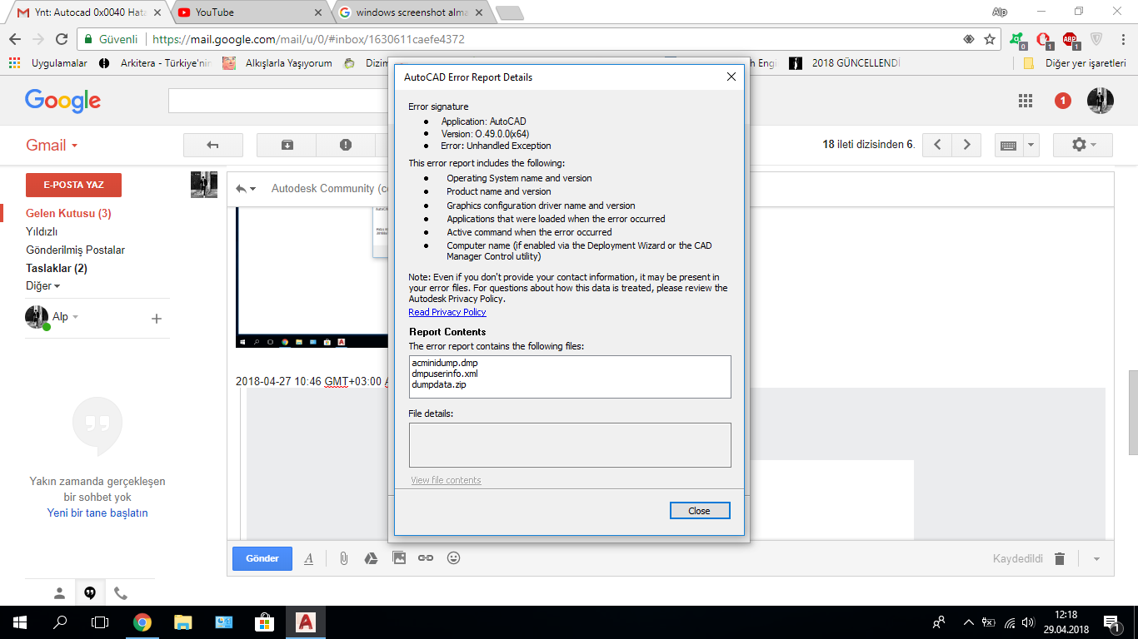Open the Yıldızlı starred folder

click(42, 232)
